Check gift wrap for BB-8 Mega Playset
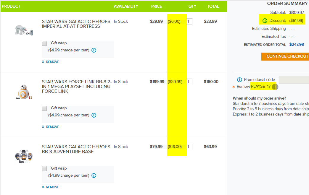 tap(44, 108)
